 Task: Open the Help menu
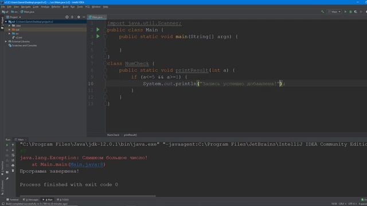click(106, 7)
